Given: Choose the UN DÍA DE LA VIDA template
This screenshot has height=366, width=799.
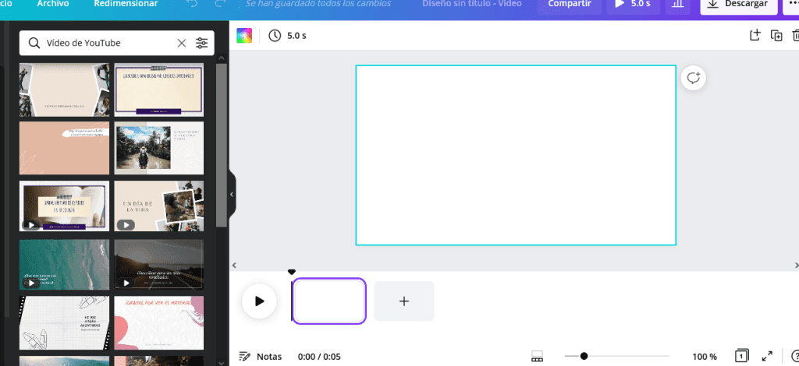Looking at the screenshot, I should pos(159,206).
